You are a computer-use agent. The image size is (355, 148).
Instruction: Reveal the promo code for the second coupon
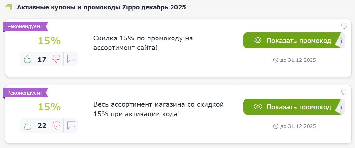pyautogui.click(x=292, y=107)
